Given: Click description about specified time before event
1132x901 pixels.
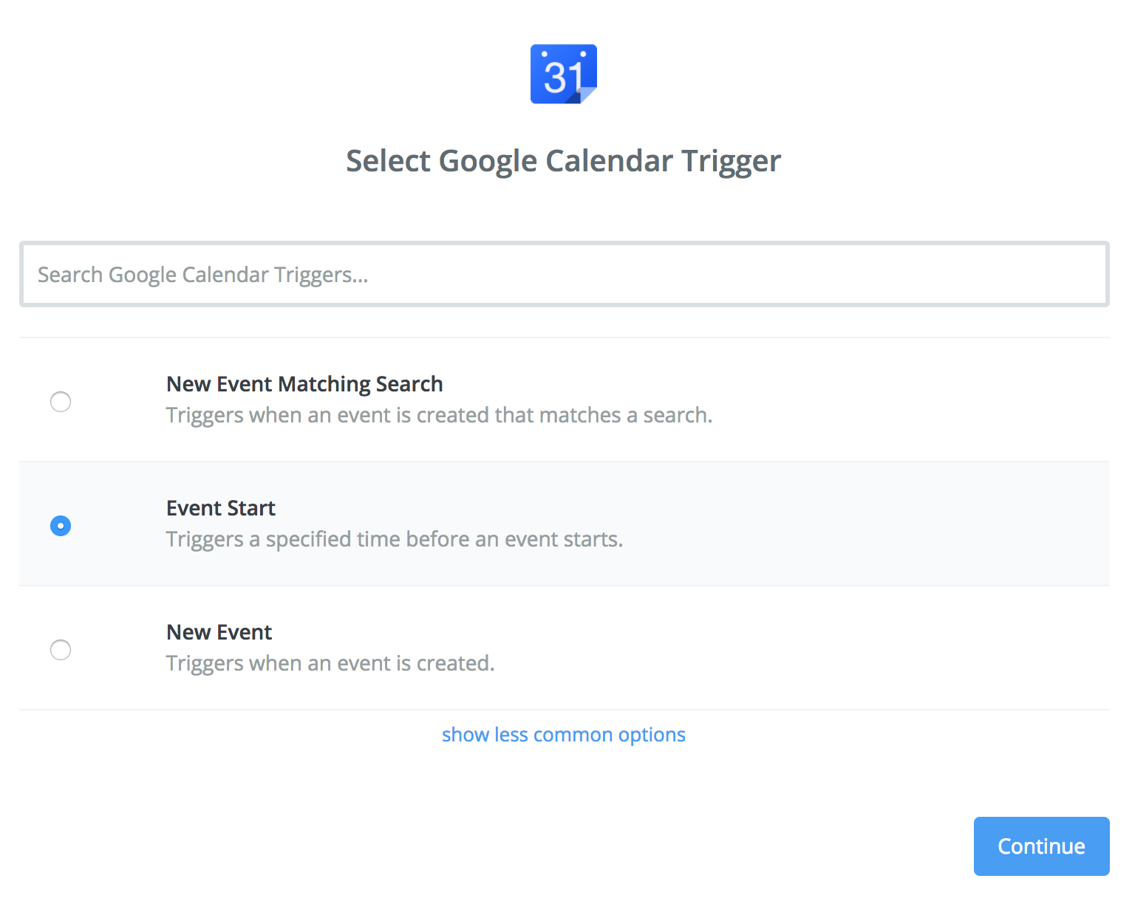Looking at the screenshot, I should click(x=394, y=539).
